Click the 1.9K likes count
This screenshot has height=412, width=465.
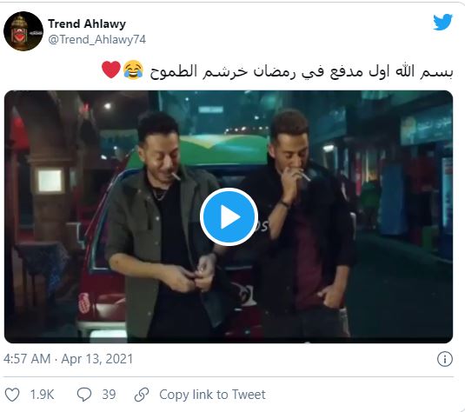pos(42,395)
